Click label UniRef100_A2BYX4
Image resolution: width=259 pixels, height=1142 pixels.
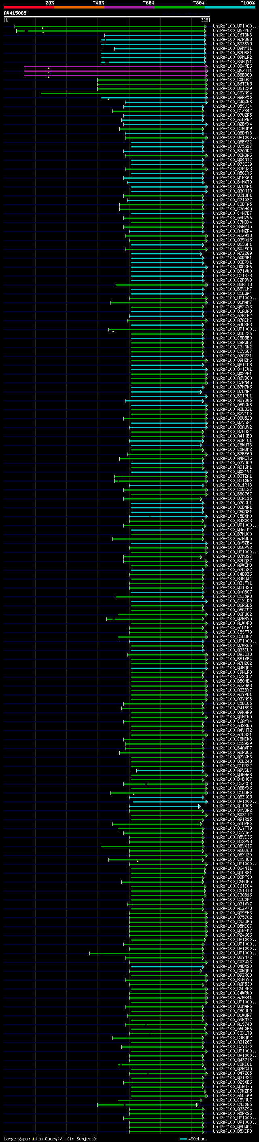232,124
